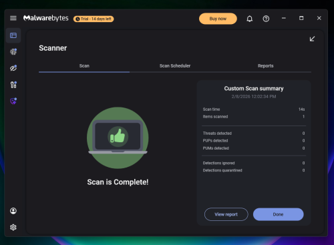Click the Scanner page title
Viewport: 334px width, 245px height.
pyautogui.click(x=53, y=48)
